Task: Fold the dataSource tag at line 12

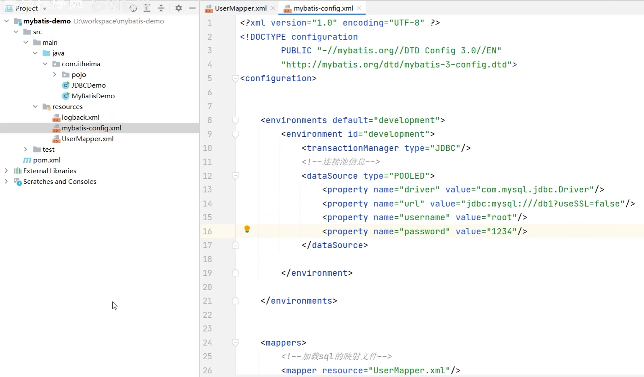Action: click(235, 176)
